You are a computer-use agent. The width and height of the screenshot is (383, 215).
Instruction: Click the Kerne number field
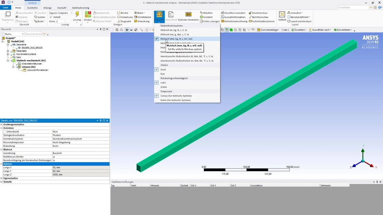60,21
